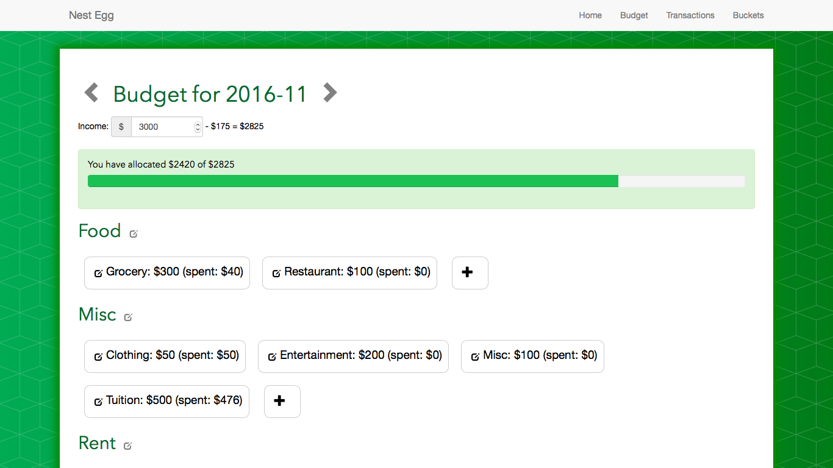Edit the Food category name icon
This screenshot has width=833, height=468.
coord(134,233)
